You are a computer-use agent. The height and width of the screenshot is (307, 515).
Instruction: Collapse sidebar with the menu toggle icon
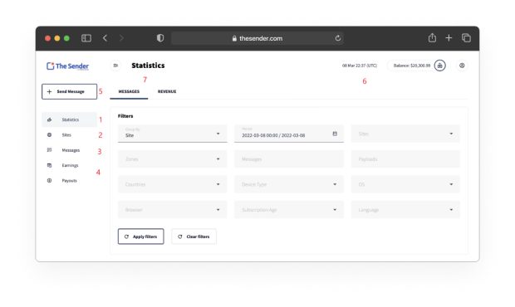[x=115, y=66]
